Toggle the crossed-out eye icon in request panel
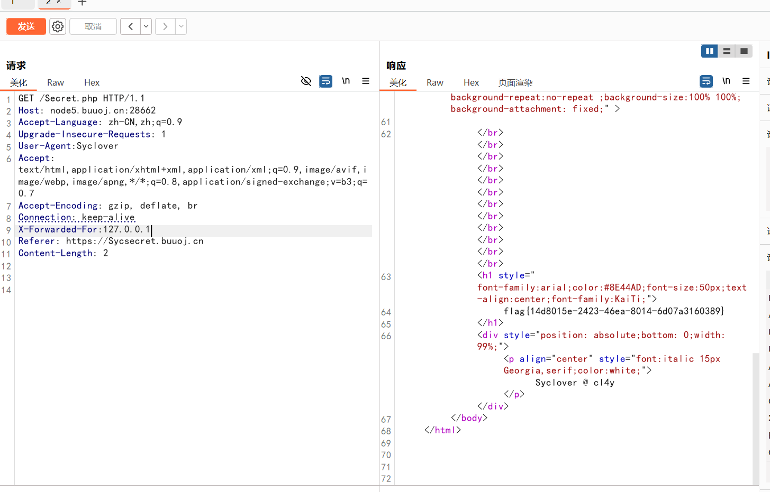The height and width of the screenshot is (492, 770). point(306,81)
